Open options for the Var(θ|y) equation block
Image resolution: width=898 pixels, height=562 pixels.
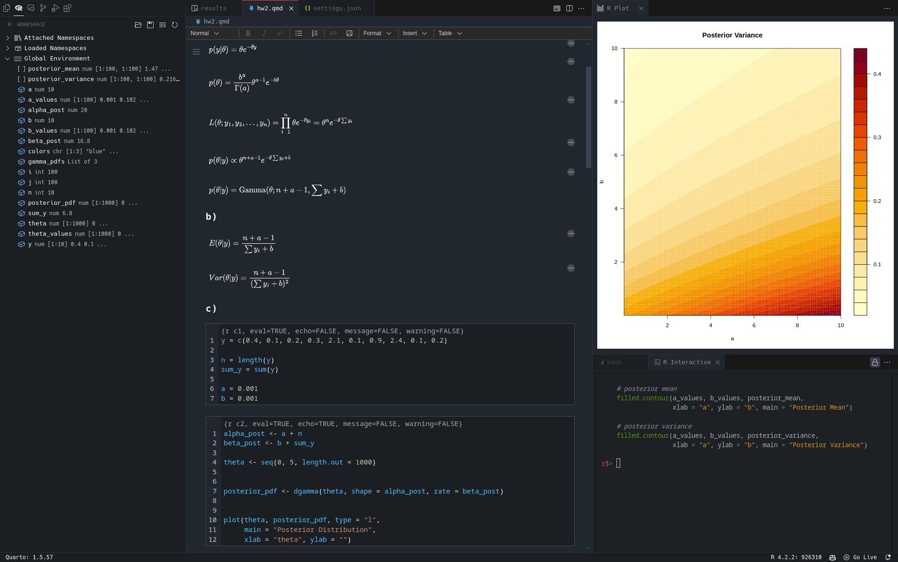[x=571, y=268]
